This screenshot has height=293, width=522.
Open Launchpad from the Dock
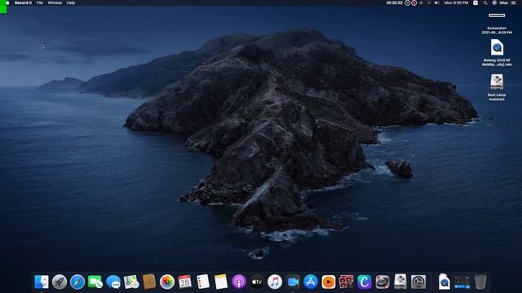[x=60, y=282]
